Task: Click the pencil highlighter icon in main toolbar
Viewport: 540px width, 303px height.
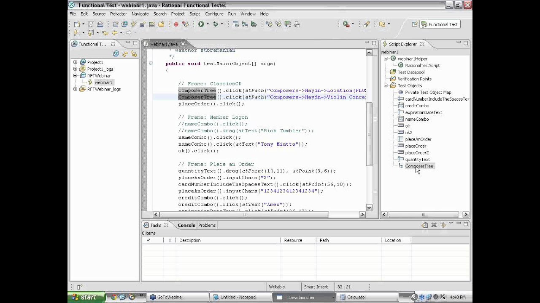Action: pyautogui.click(x=367, y=24)
